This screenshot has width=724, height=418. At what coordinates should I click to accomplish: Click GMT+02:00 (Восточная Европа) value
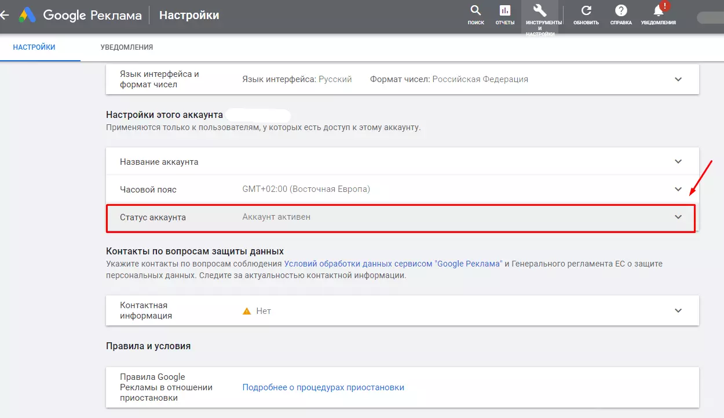point(306,189)
